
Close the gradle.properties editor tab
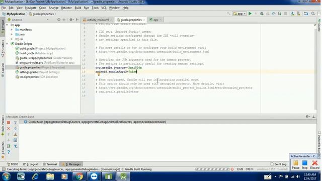click(x=144, y=20)
